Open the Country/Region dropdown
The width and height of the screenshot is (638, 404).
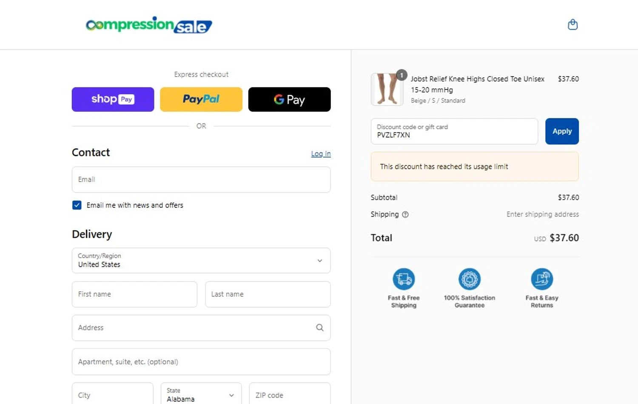pos(201,260)
